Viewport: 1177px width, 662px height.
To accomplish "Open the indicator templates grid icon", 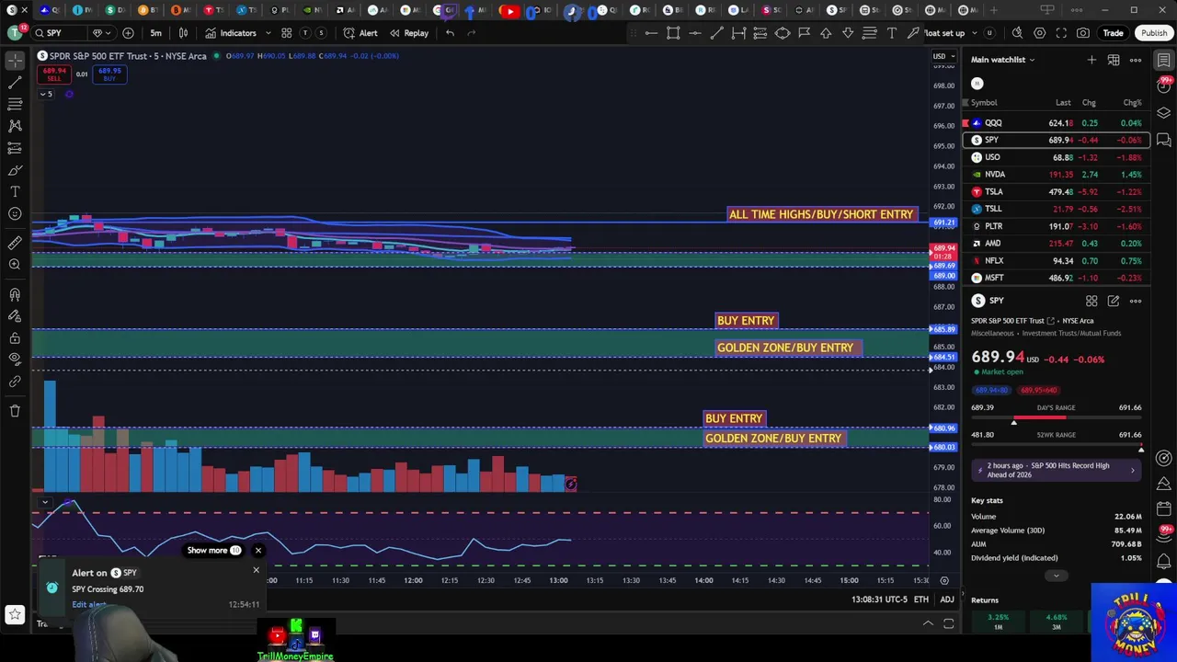I will tap(286, 33).
